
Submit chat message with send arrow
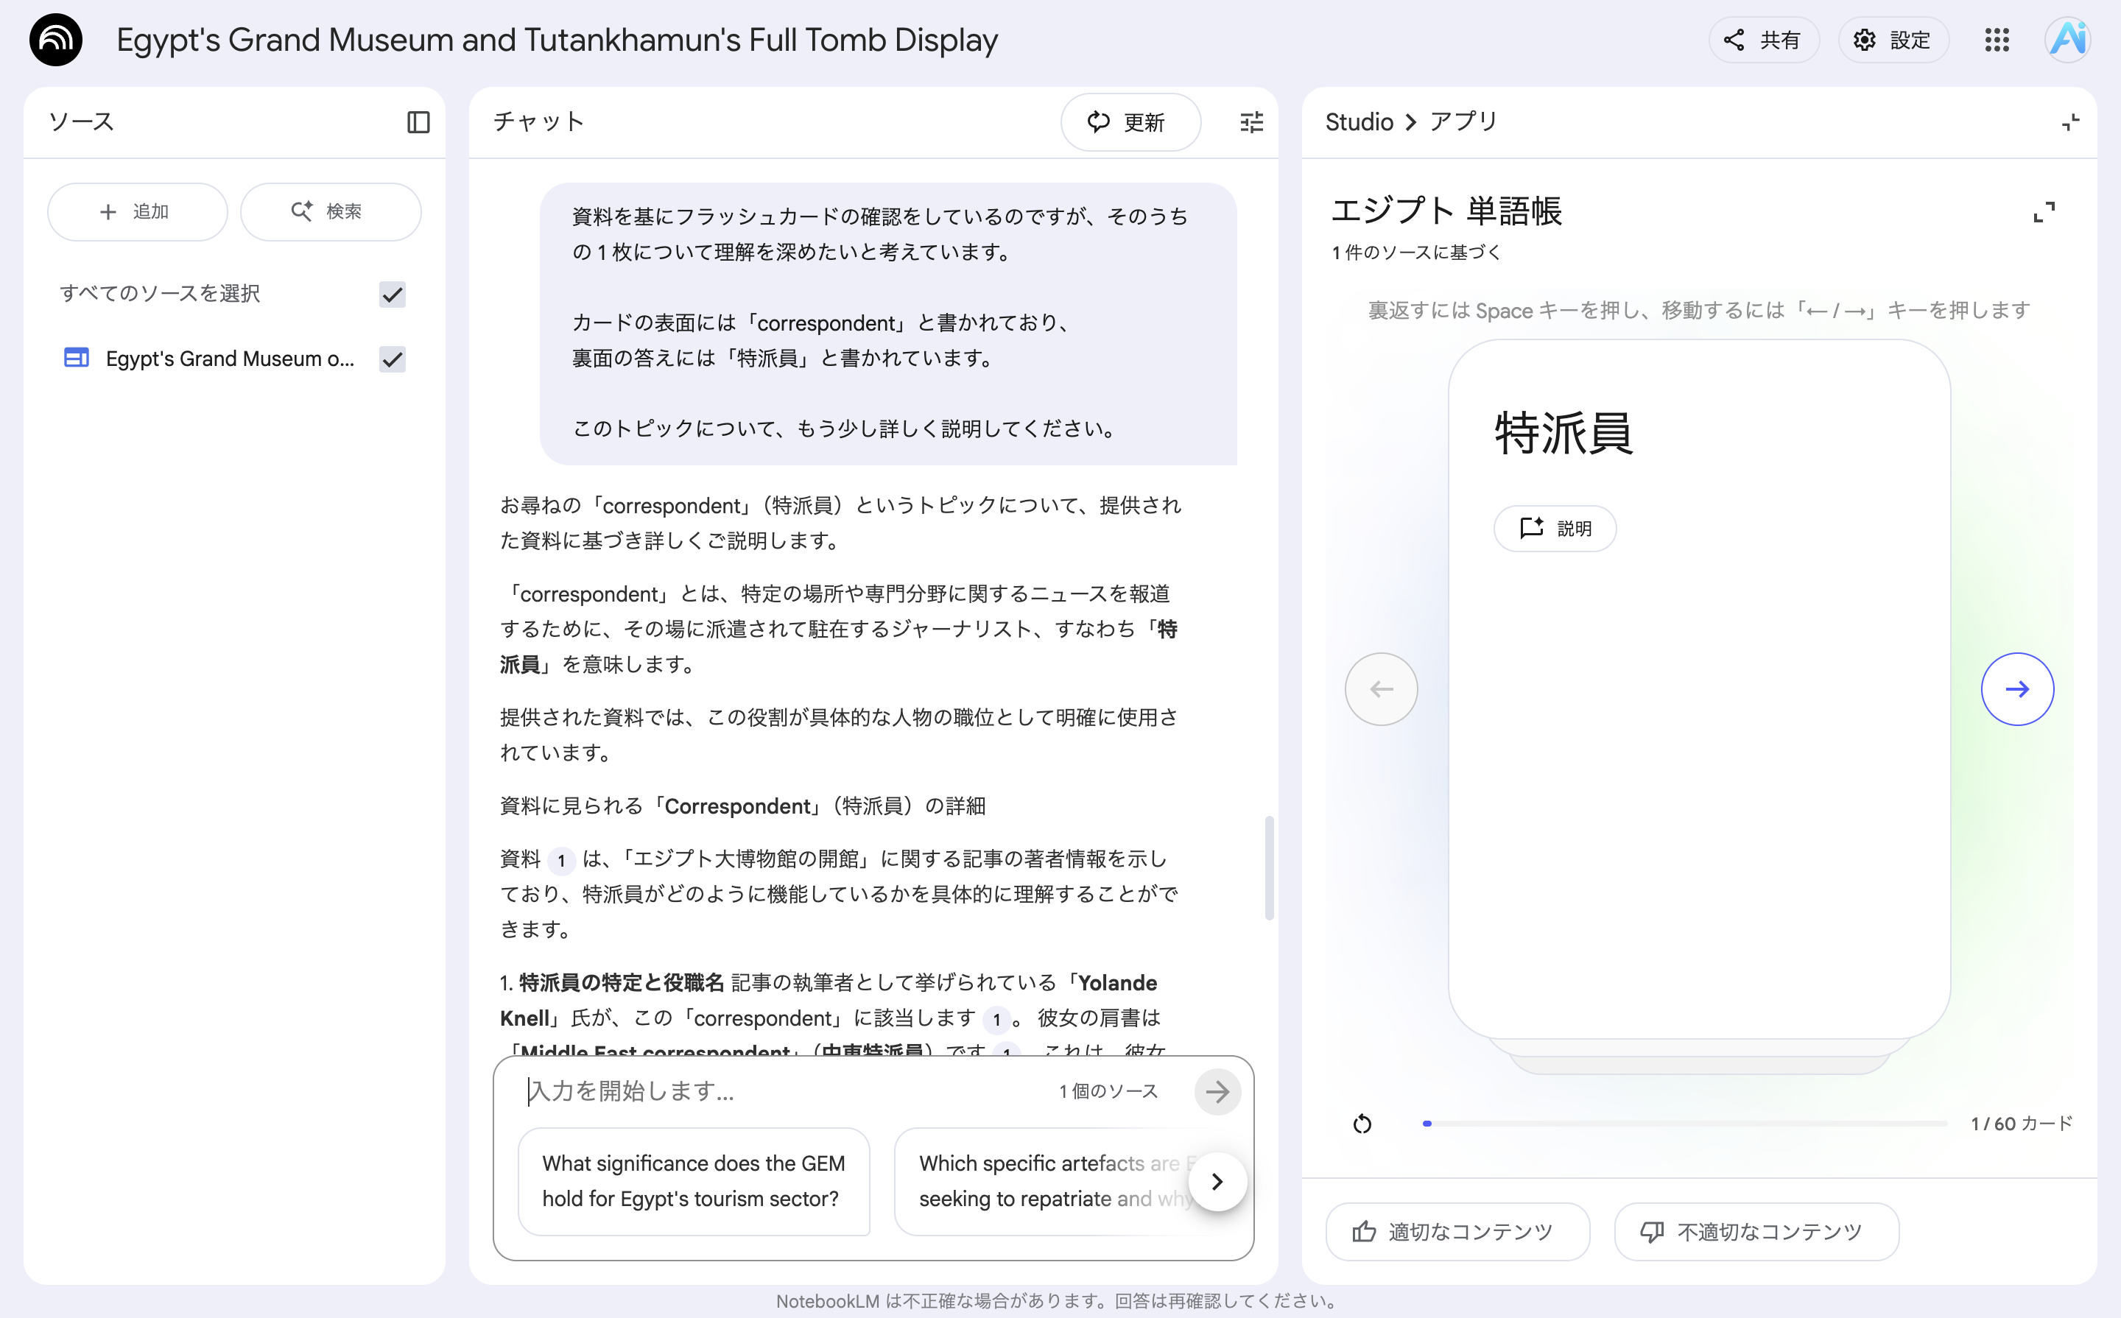coord(1217,1091)
